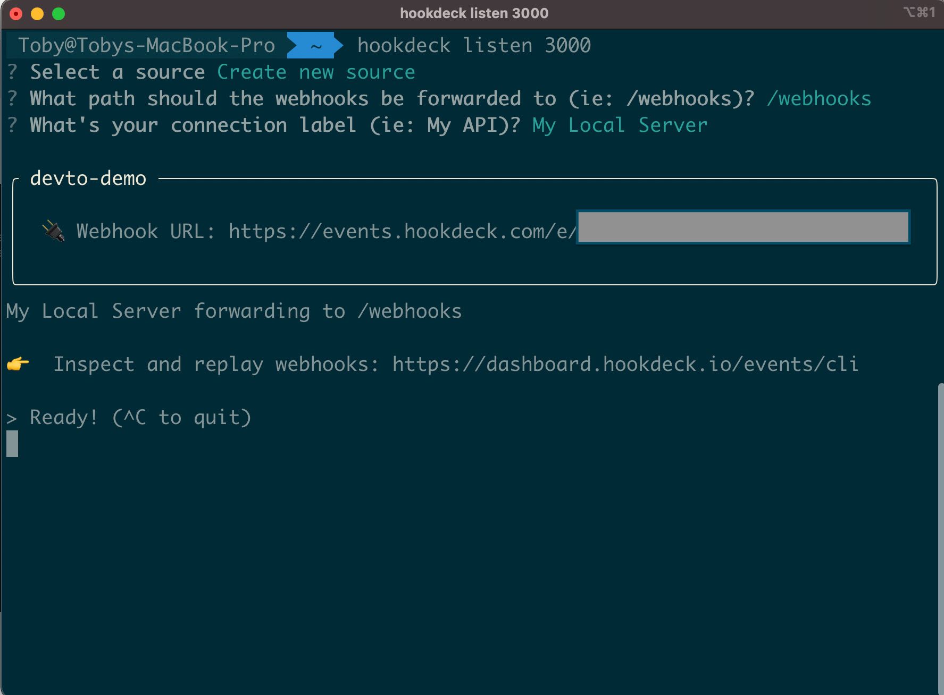944x695 pixels.
Task: Open the events.hookdeck.com webhook URL
Action: pyautogui.click(x=400, y=230)
